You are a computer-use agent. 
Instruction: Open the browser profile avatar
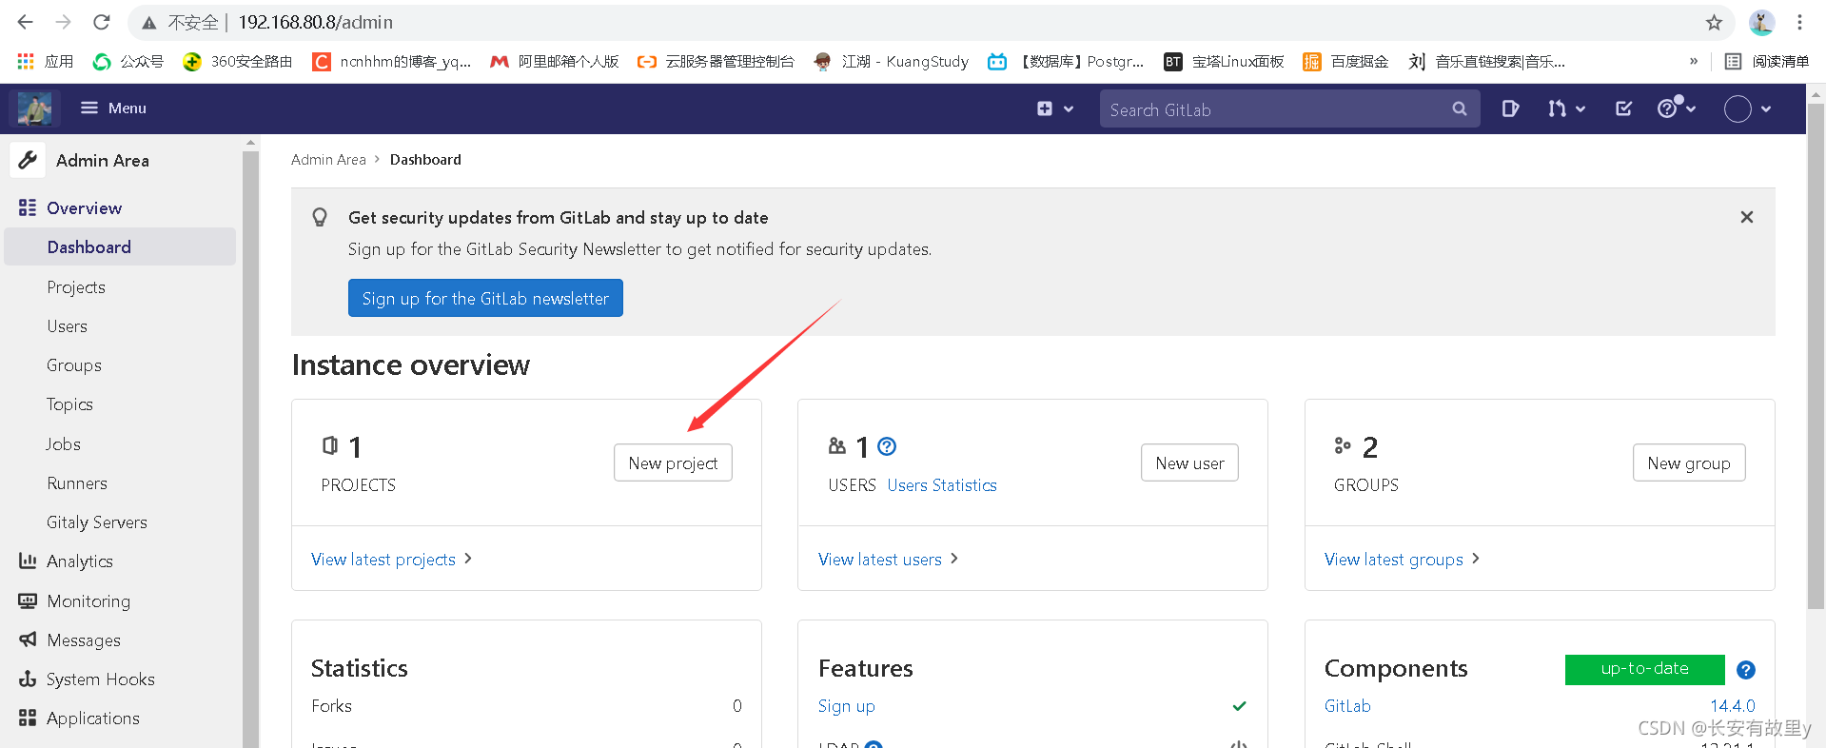[1761, 22]
